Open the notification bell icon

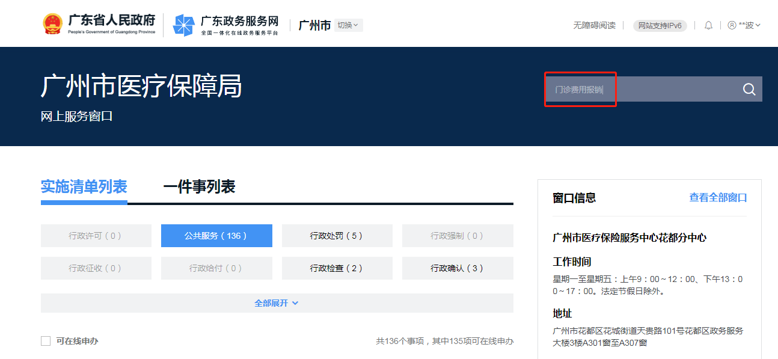tap(708, 25)
